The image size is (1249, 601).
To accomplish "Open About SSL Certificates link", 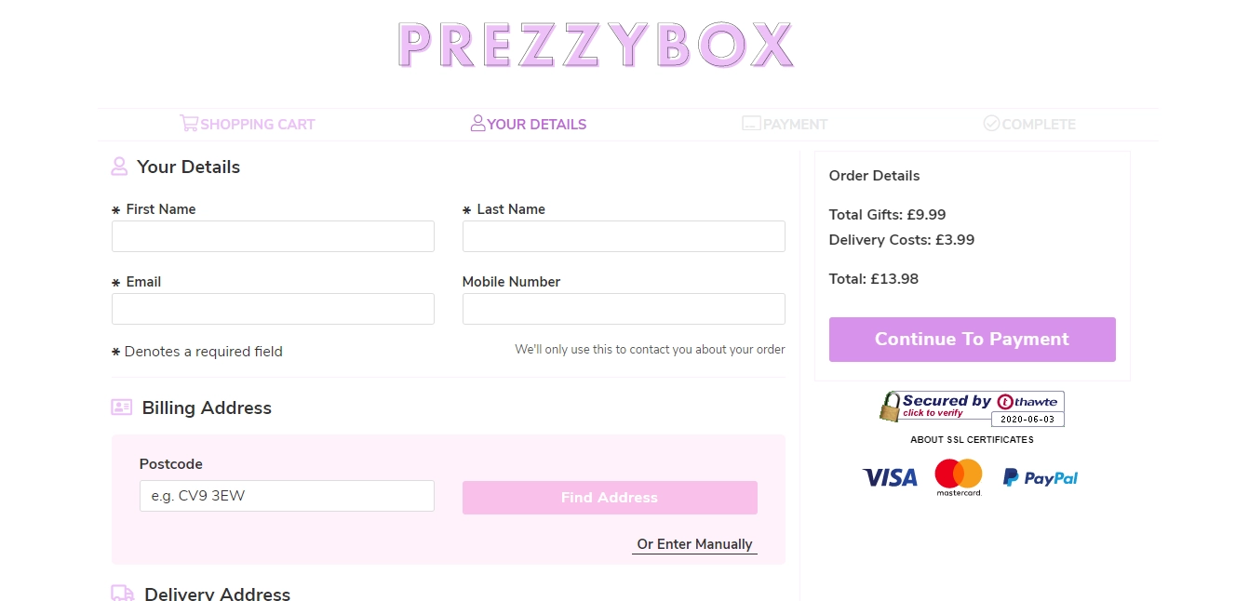I will point(972,439).
